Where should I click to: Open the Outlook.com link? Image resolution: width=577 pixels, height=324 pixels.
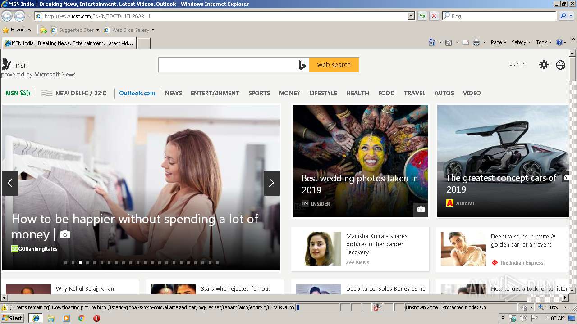tap(137, 93)
